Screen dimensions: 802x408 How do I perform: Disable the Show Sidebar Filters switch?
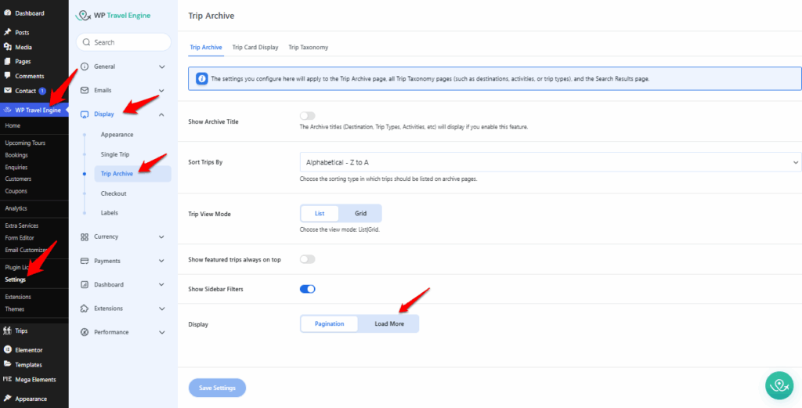pos(307,289)
